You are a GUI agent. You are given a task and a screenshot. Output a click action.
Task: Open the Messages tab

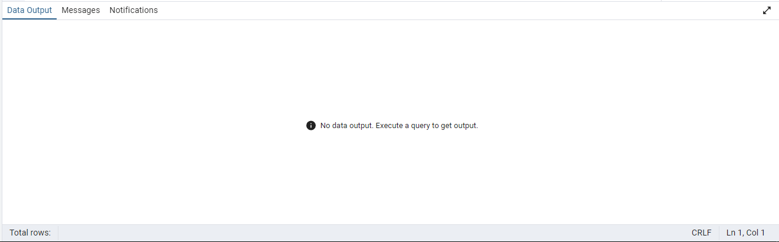[x=81, y=10]
